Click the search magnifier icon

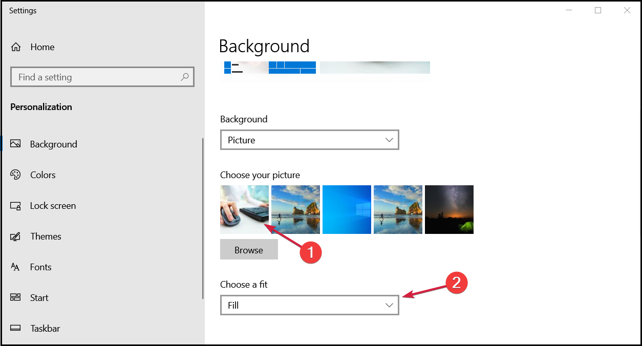click(x=185, y=77)
